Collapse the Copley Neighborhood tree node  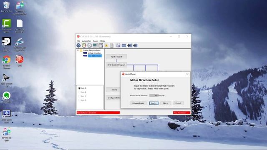pos(78,50)
